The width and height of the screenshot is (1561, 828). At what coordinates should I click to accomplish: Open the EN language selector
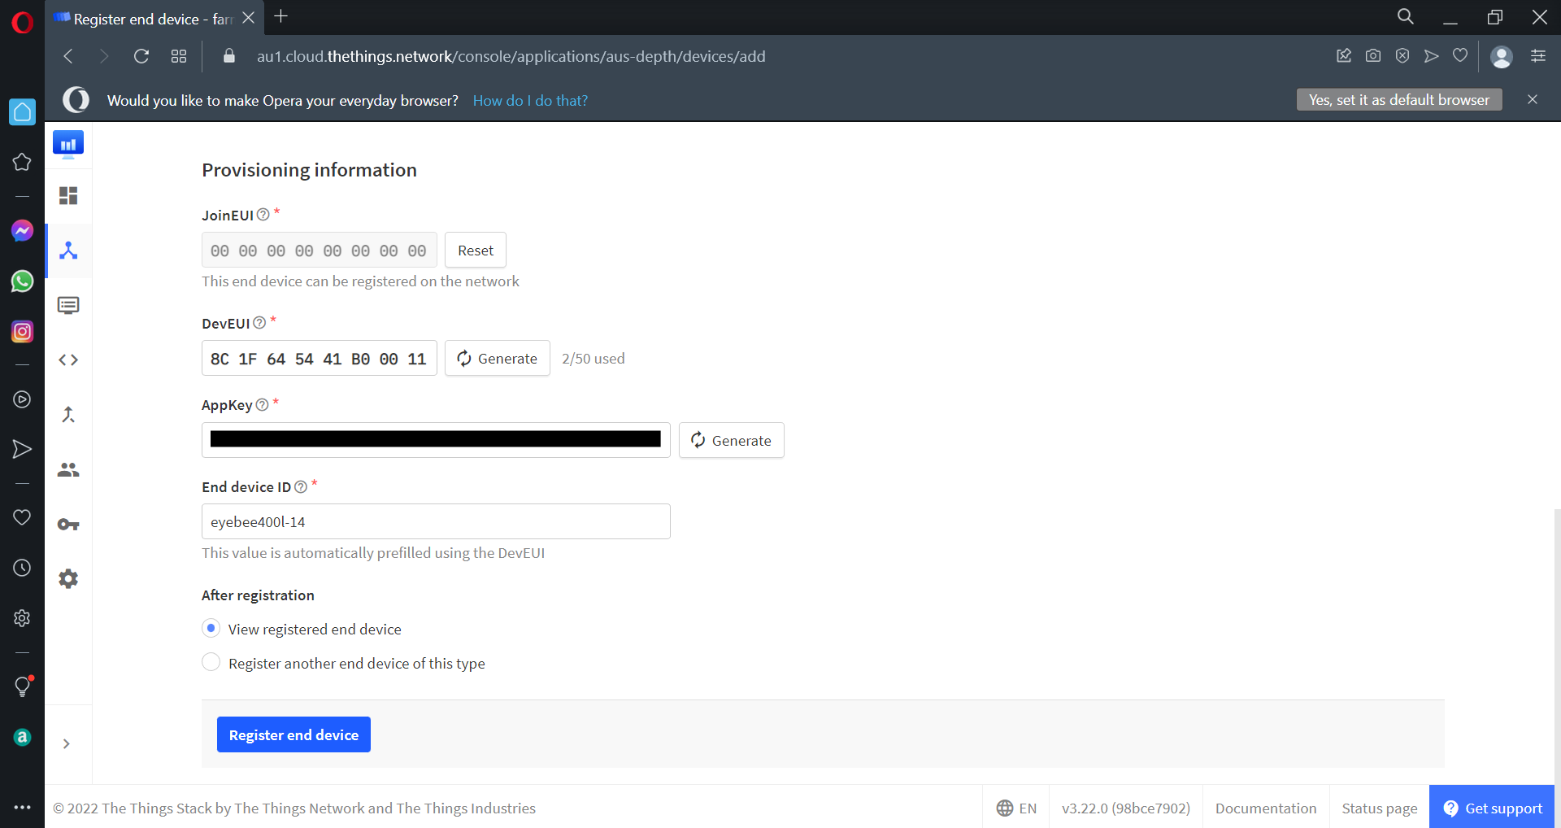[x=1016, y=808]
